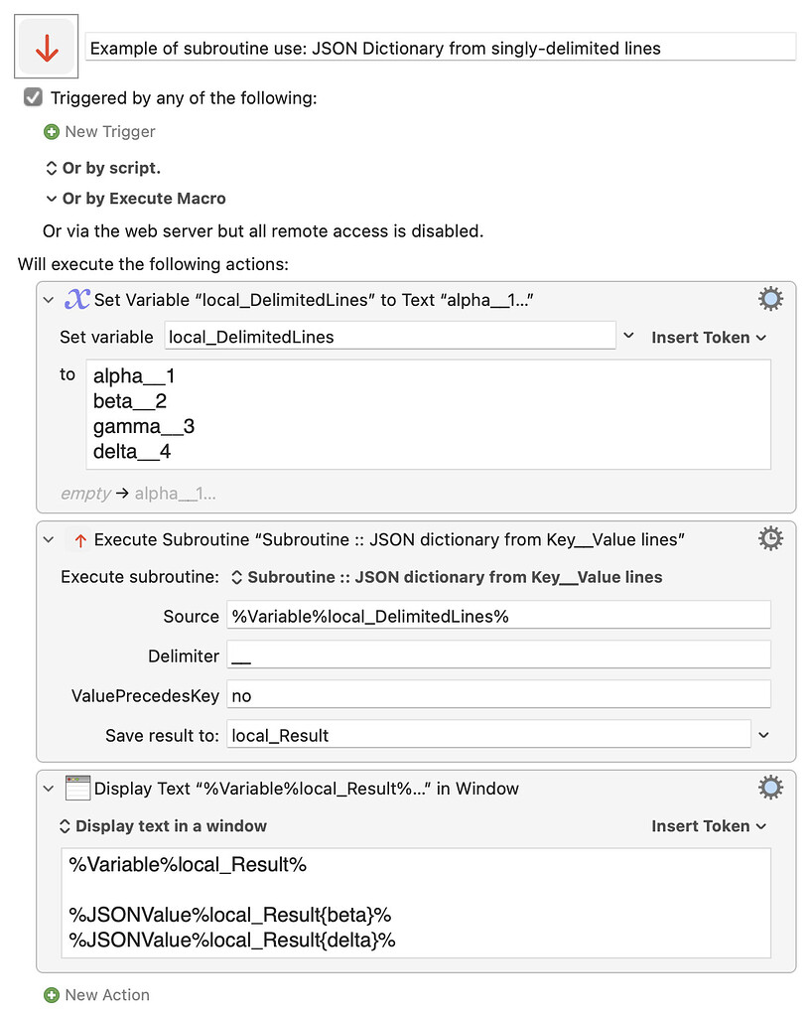Add a New Action
This screenshot has width=810, height=1017.
96,995
